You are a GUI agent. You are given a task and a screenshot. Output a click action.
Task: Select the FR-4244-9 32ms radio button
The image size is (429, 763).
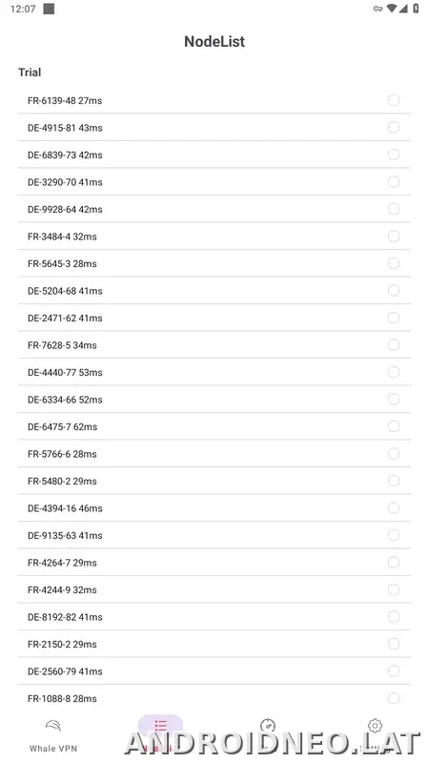tap(394, 589)
